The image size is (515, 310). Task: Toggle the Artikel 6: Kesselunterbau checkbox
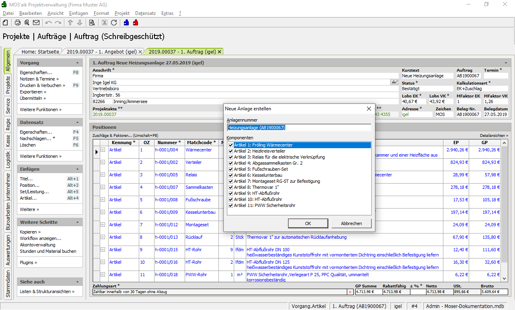(231, 175)
